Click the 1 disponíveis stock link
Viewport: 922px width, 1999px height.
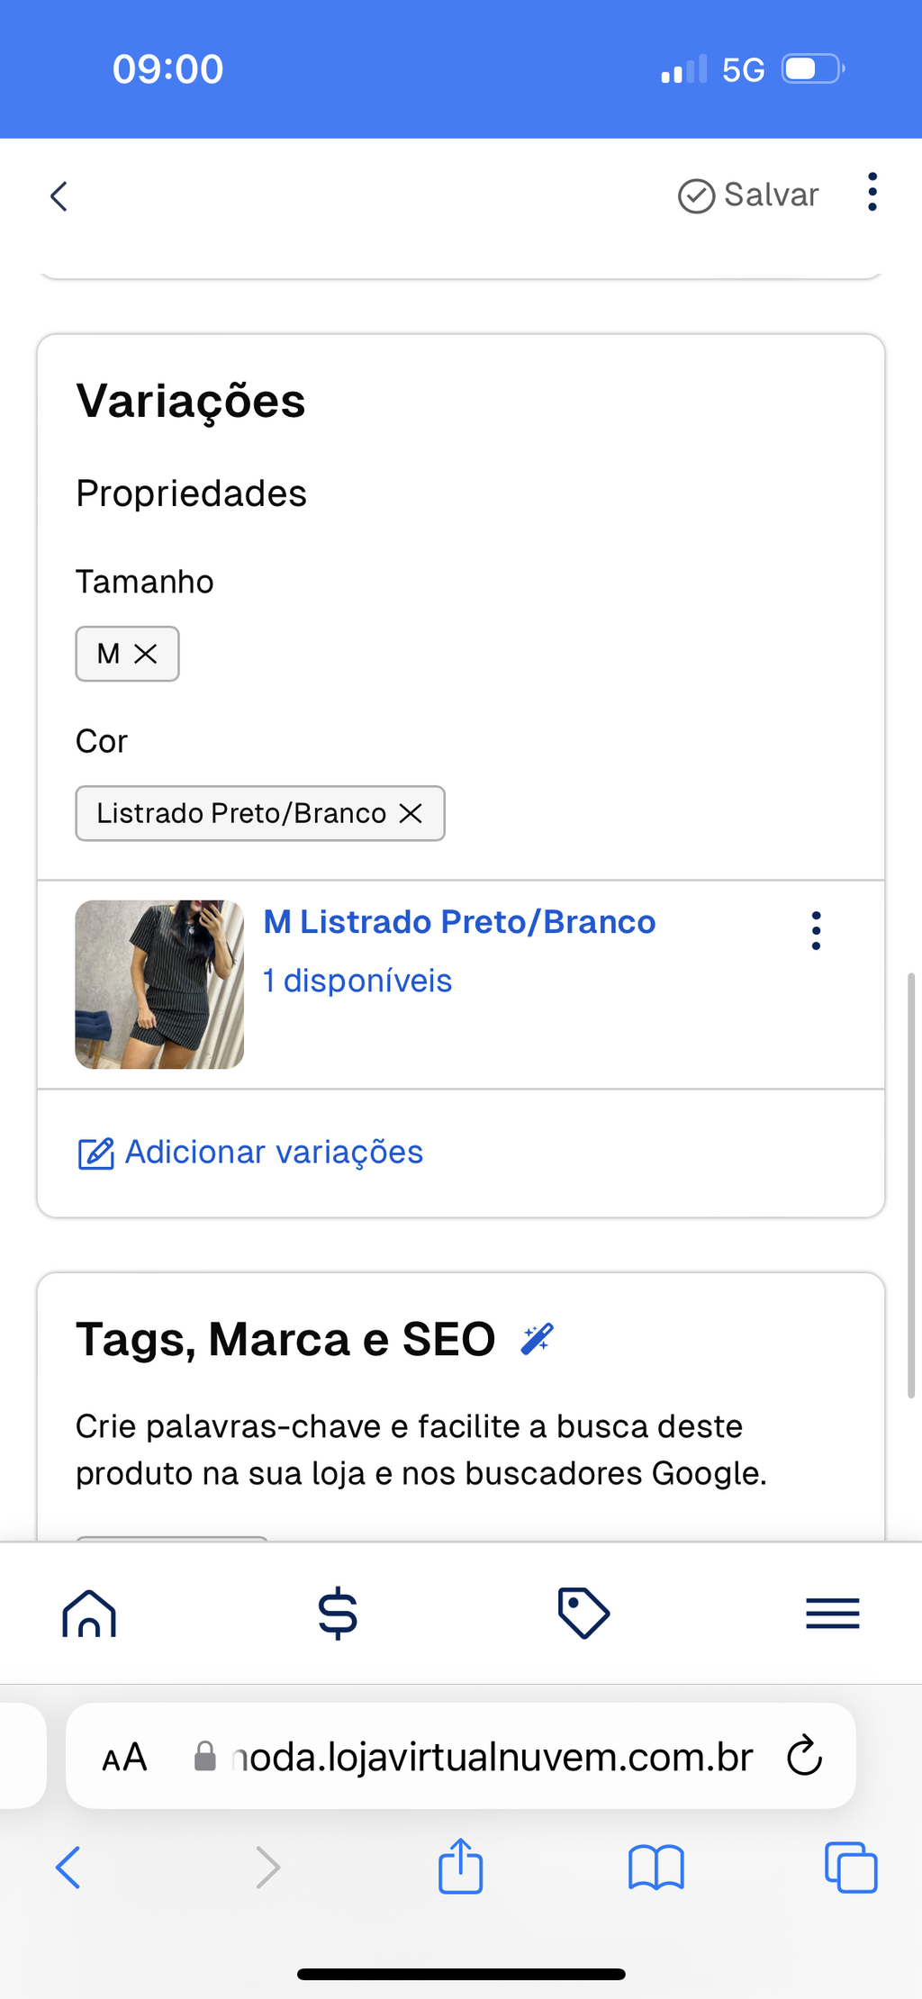357,981
